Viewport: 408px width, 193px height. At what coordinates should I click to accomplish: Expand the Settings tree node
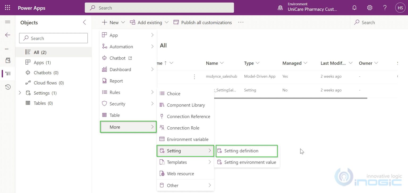click(x=20, y=93)
